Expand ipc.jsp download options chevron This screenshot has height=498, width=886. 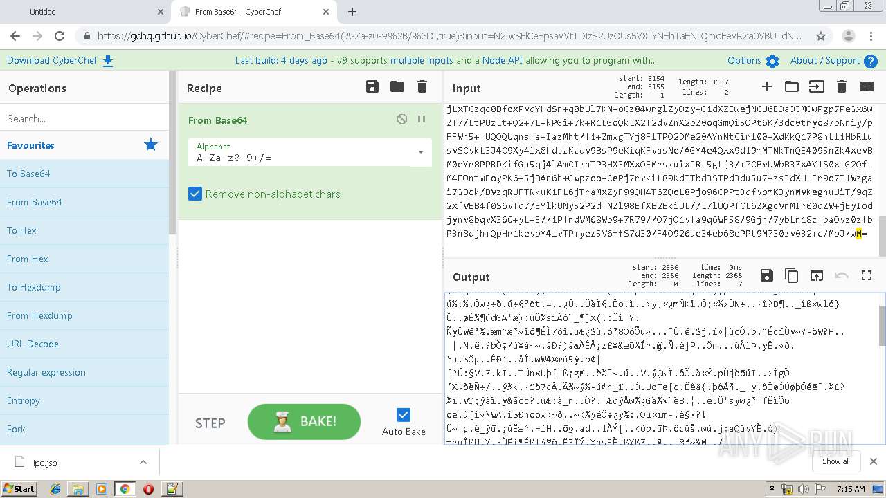tap(143, 462)
